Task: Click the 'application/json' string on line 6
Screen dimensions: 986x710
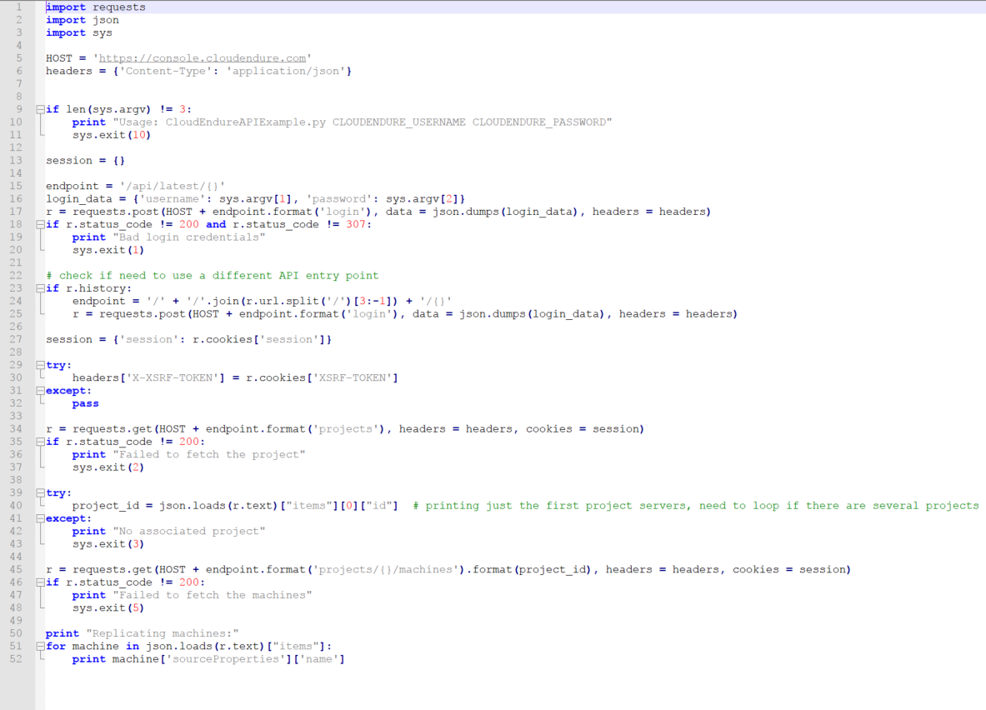Action: coord(286,71)
